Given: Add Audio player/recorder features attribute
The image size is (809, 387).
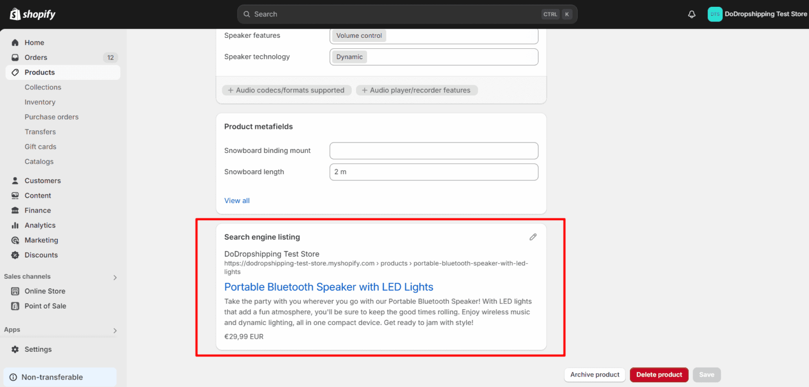Looking at the screenshot, I should pyautogui.click(x=417, y=90).
